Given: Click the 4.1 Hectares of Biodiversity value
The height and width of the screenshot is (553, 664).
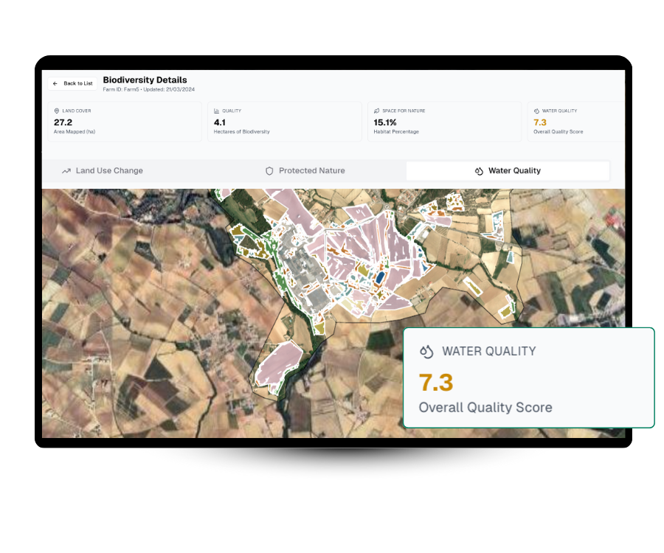Looking at the screenshot, I should tap(219, 122).
